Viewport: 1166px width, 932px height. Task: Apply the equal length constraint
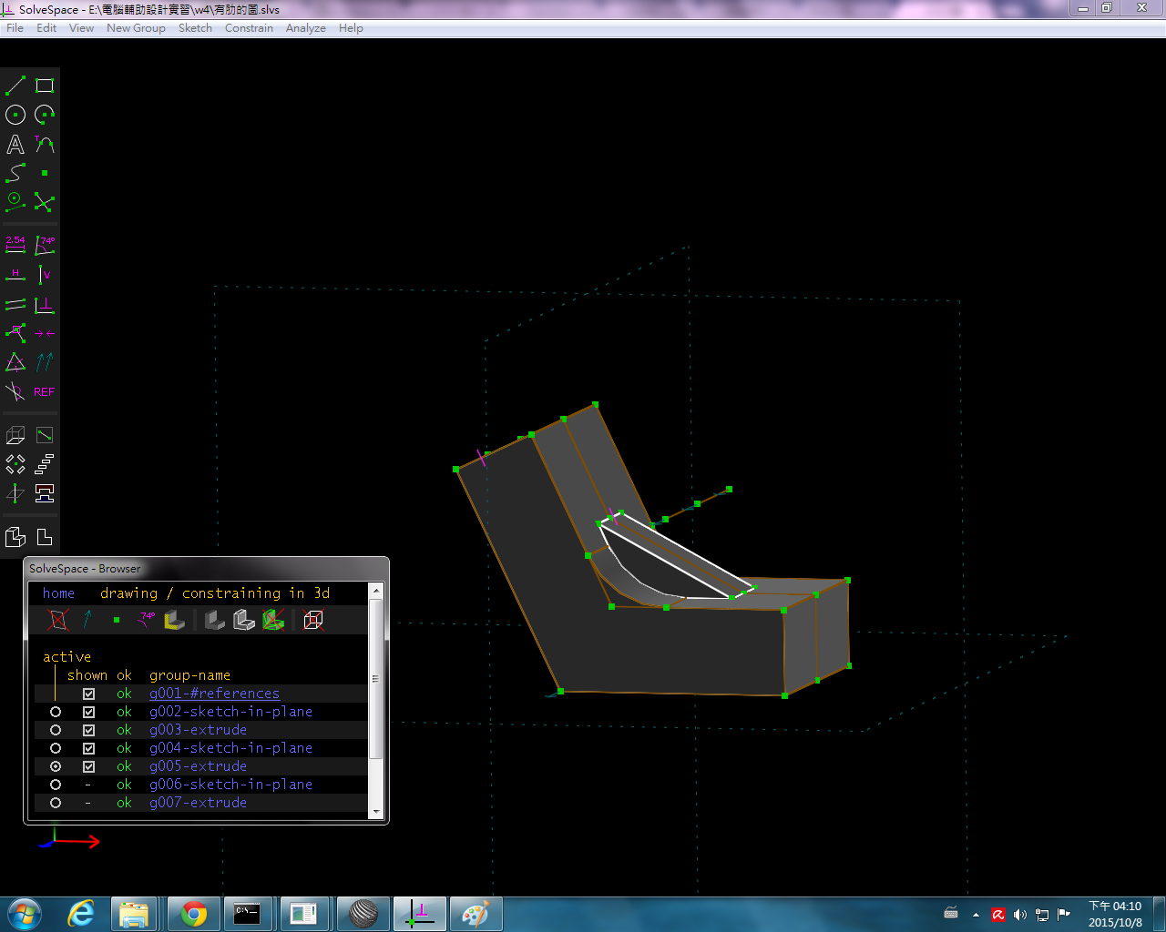(15, 362)
